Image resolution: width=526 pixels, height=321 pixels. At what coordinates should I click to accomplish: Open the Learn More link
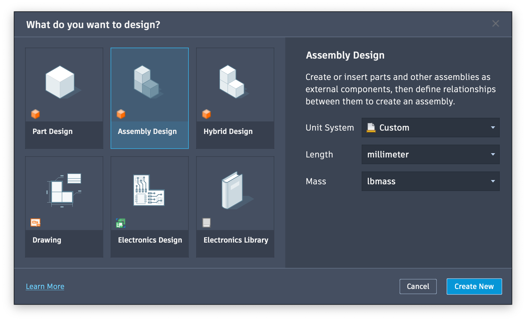click(x=45, y=287)
